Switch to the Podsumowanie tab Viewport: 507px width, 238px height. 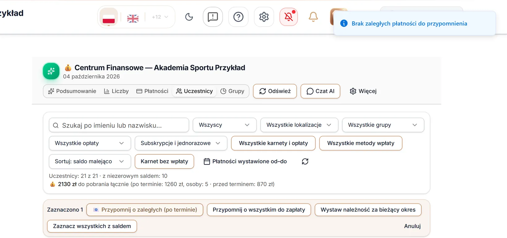pos(72,91)
